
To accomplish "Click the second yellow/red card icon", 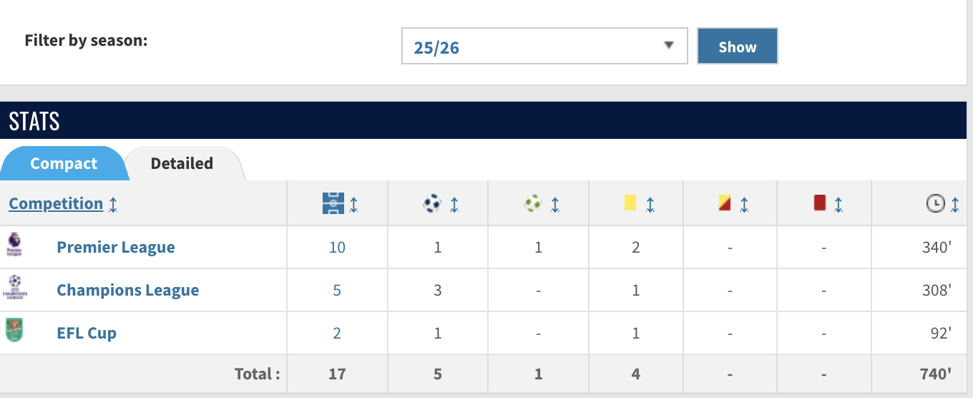I will pyautogui.click(x=725, y=203).
